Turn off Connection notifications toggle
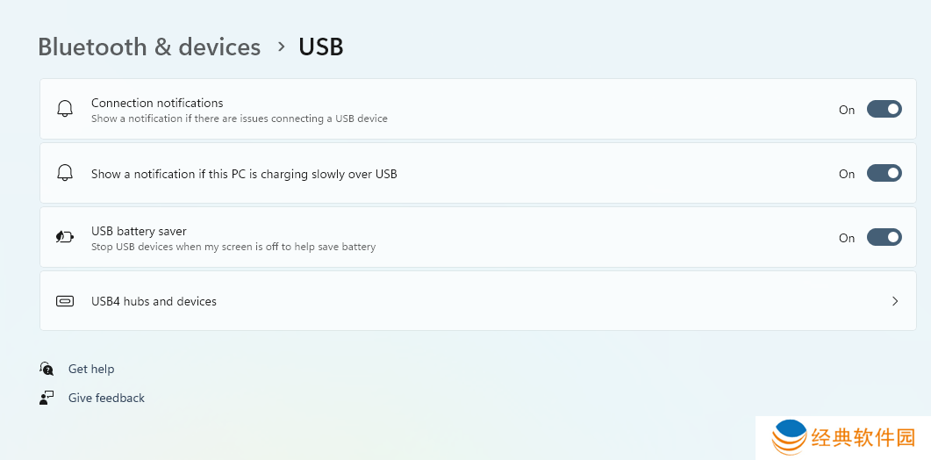 (x=884, y=110)
